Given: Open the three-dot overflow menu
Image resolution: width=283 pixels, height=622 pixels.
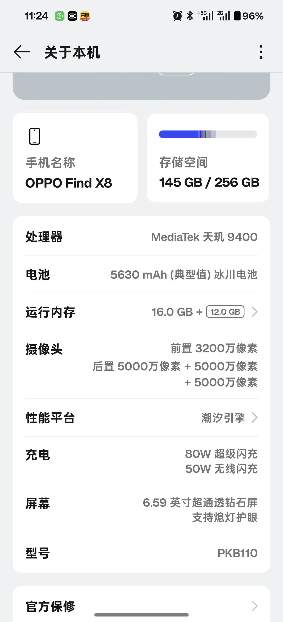Looking at the screenshot, I should (x=261, y=52).
